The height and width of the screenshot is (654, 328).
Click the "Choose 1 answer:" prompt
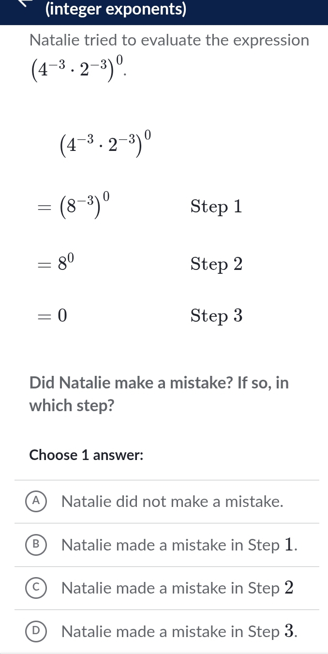click(86, 455)
